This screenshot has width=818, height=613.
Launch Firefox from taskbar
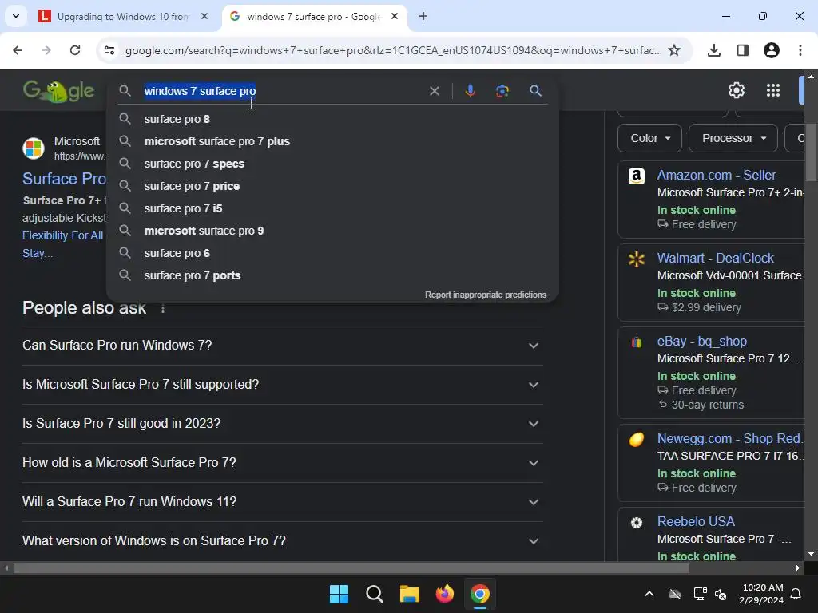click(x=444, y=594)
